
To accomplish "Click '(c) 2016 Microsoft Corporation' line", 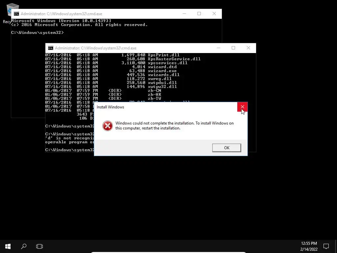I will point(79,25).
